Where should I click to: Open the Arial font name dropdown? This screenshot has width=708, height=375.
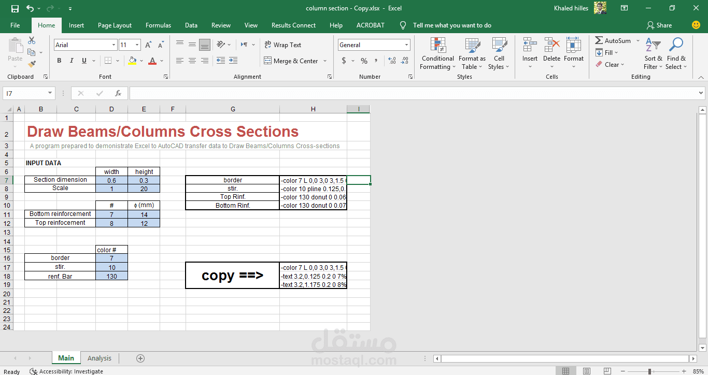pos(114,45)
